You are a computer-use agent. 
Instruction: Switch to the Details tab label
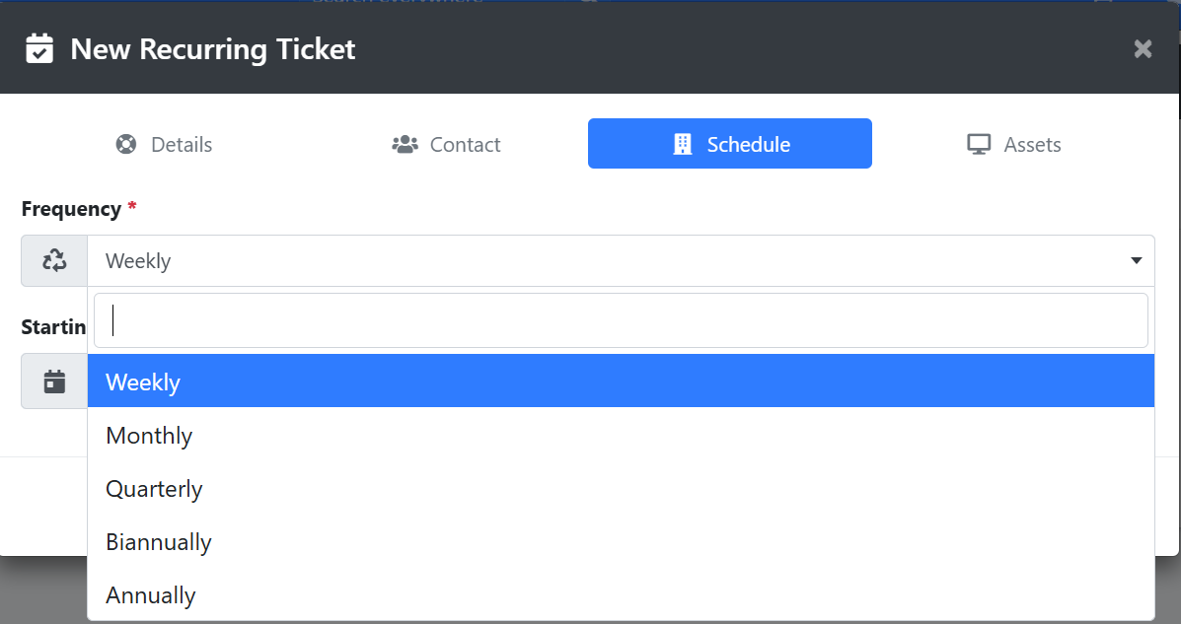point(182,145)
